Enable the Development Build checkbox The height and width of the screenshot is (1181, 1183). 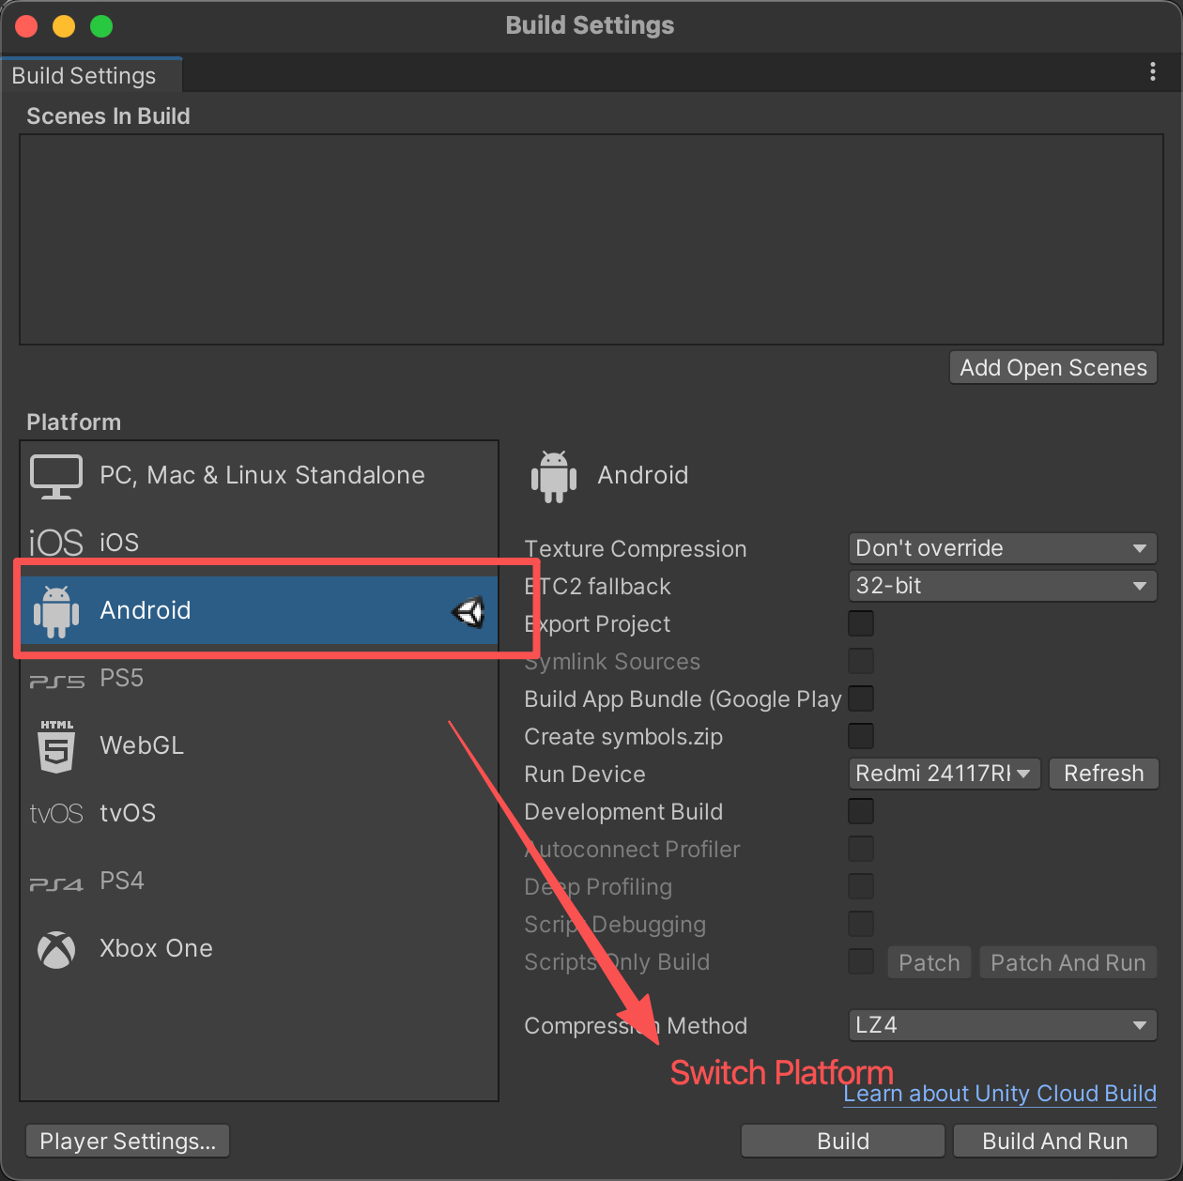tap(861, 811)
